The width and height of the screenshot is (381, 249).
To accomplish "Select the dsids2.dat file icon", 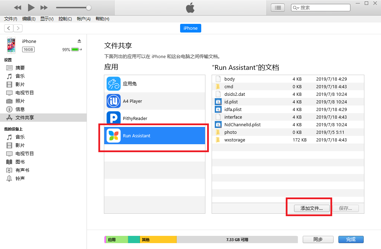I will 218,94.
